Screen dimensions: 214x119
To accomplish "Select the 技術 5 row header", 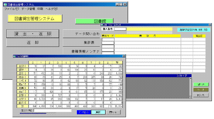I will point(23,84).
